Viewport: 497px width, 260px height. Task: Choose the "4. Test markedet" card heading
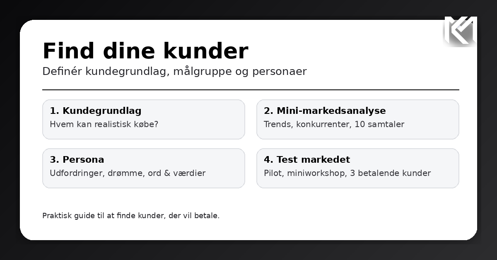(307, 160)
